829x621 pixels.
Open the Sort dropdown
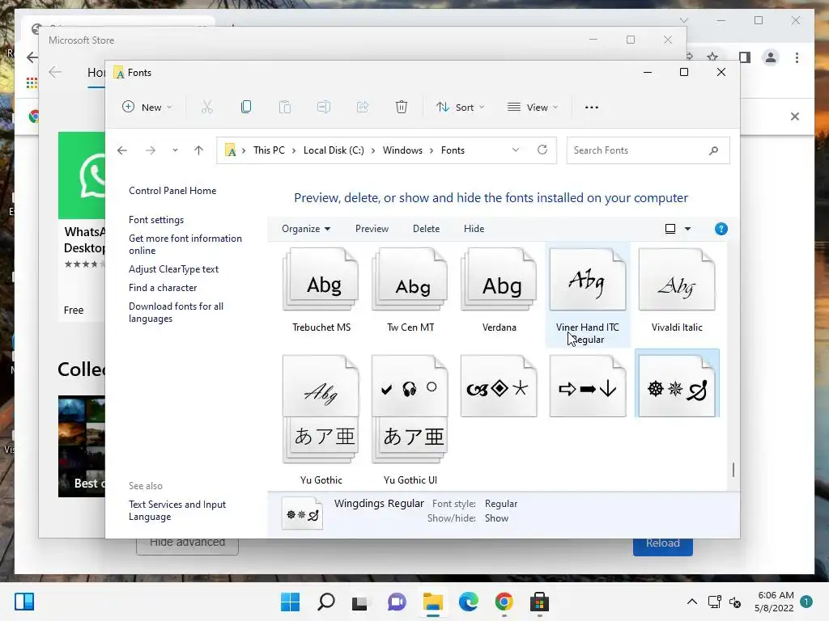click(x=460, y=108)
